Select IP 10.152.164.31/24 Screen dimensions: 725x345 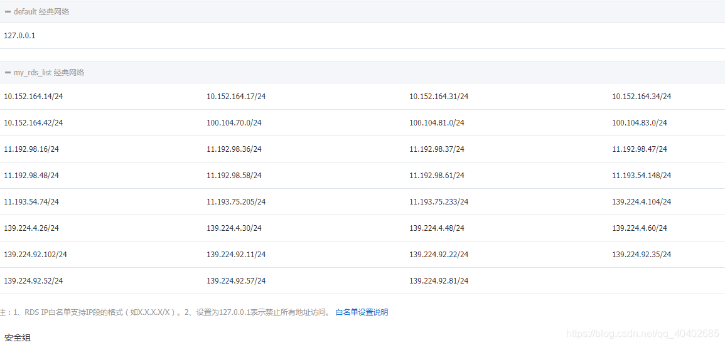point(439,97)
